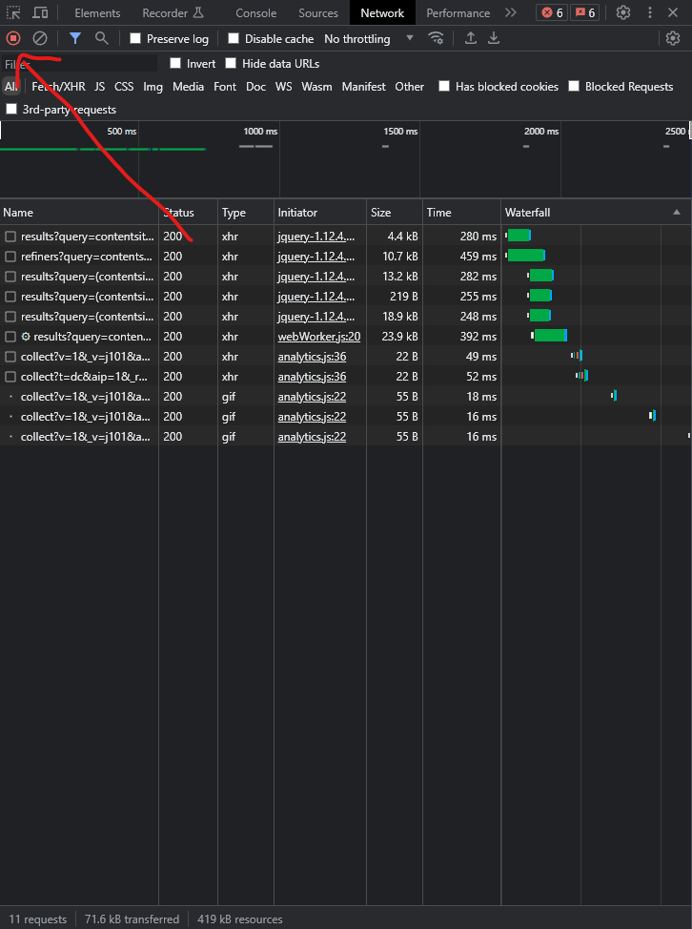Viewport: 692px width, 929px height.
Task: Open DevTools three-dot customize menu
Action: [x=650, y=12]
